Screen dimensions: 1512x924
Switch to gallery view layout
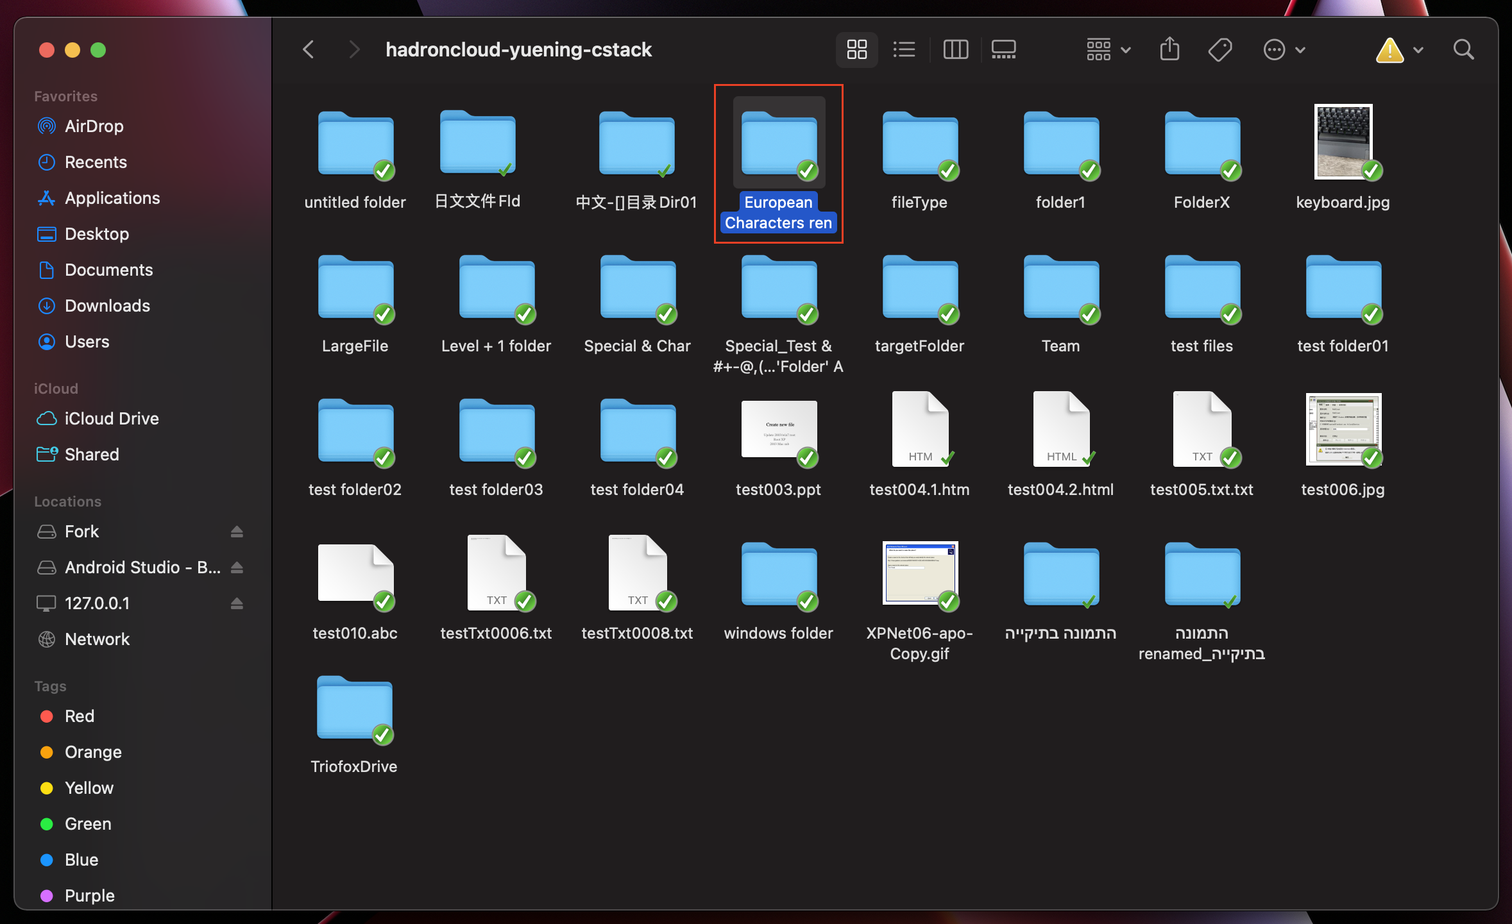[x=1002, y=49]
